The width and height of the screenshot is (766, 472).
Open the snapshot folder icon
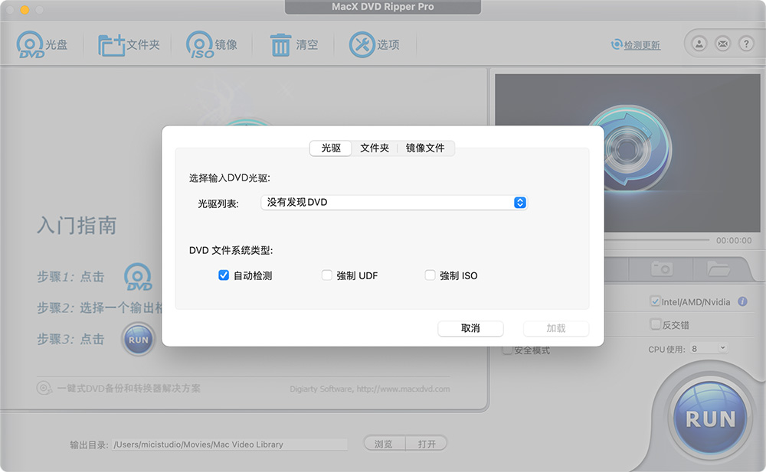719,268
